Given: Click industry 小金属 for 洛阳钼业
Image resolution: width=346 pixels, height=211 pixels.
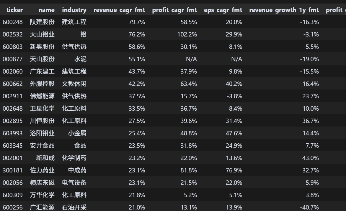Looking at the screenshot, I should [x=77, y=133].
